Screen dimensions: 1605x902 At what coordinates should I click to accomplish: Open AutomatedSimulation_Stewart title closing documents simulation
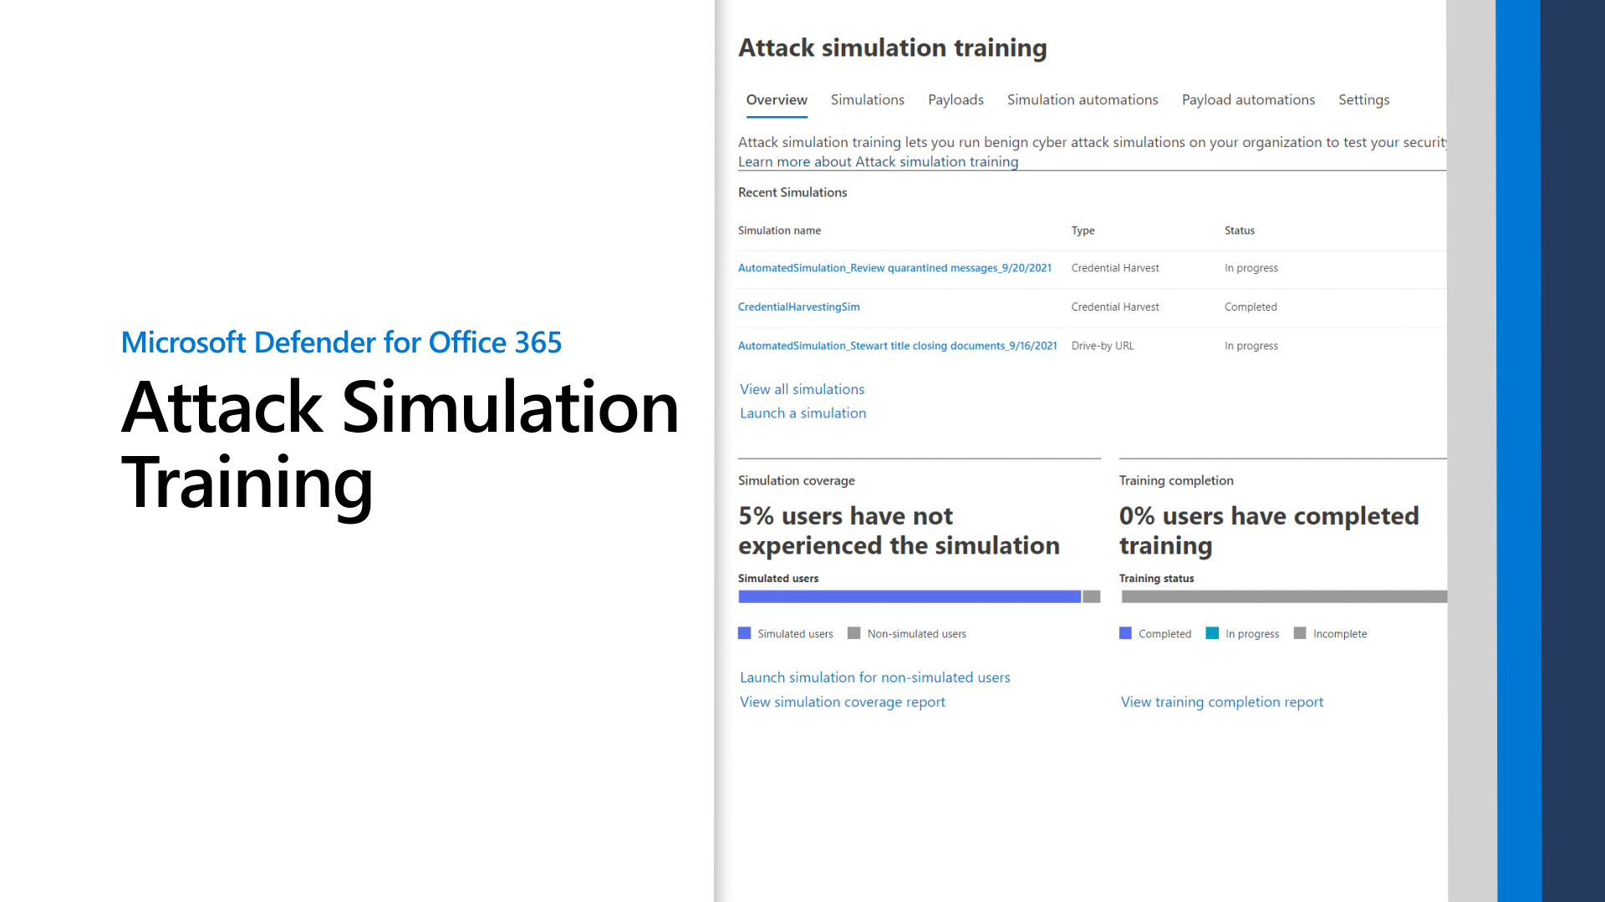point(897,346)
